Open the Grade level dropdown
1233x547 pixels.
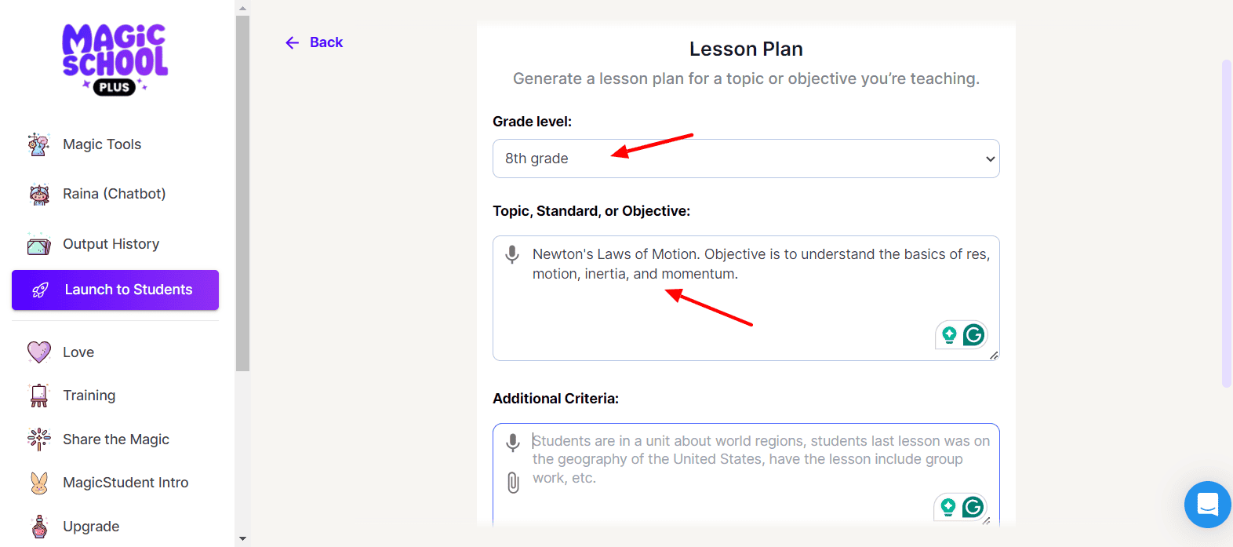tap(745, 159)
